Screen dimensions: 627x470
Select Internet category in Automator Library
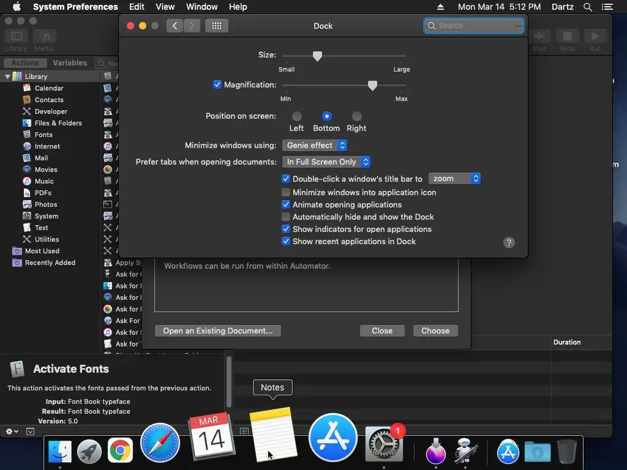click(x=47, y=146)
